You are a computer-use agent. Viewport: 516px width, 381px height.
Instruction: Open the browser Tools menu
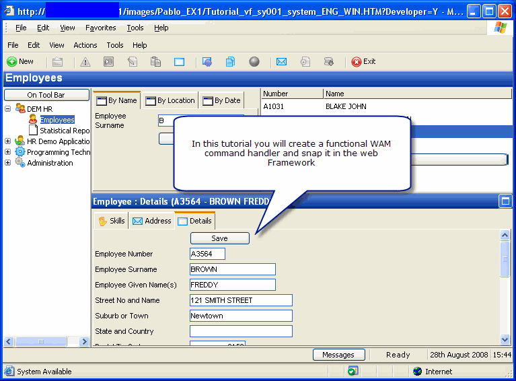click(x=135, y=28)
